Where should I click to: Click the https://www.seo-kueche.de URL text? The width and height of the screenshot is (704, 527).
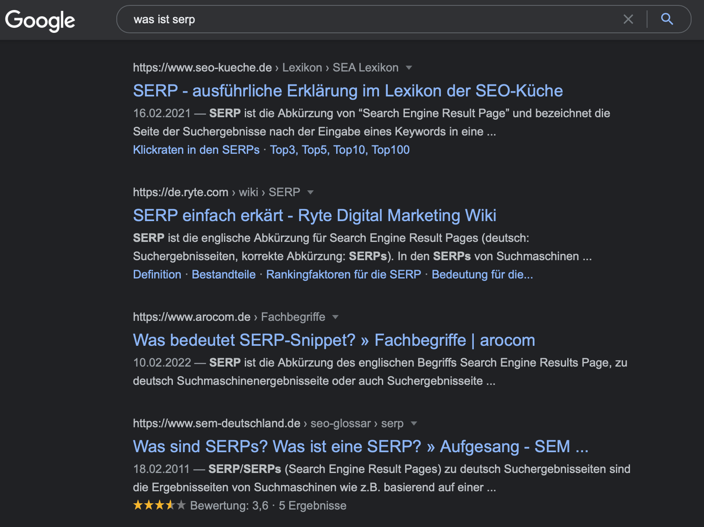202,67
